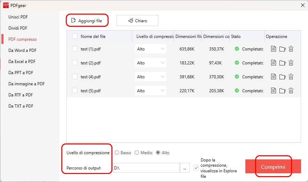308x182 pixels.
Task: Toggle the select-all checkbox in header
Action: (x=74, y=36)
